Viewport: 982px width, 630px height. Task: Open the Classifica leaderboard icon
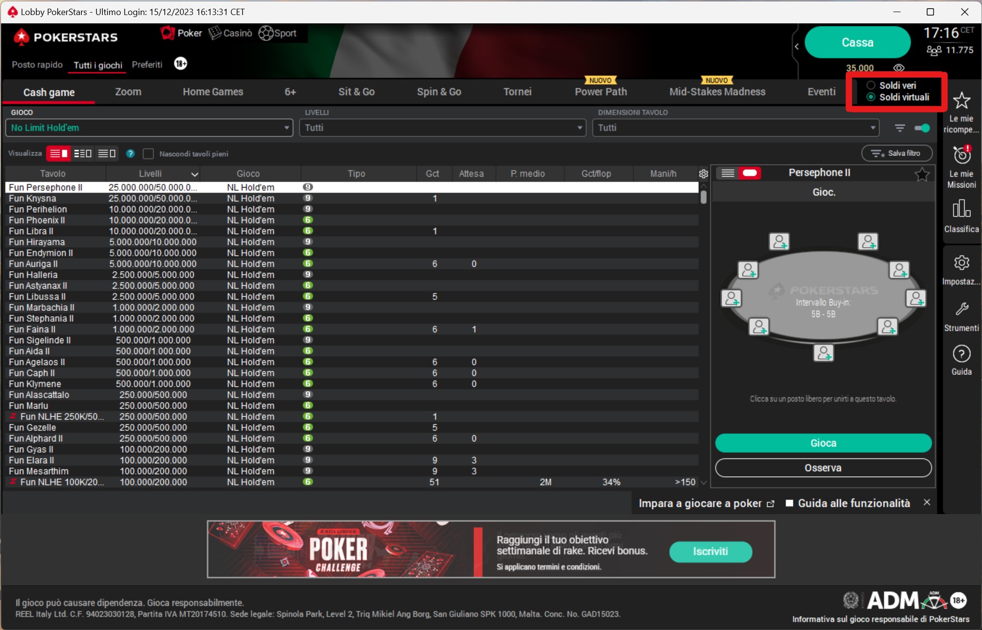pos(961,209)
